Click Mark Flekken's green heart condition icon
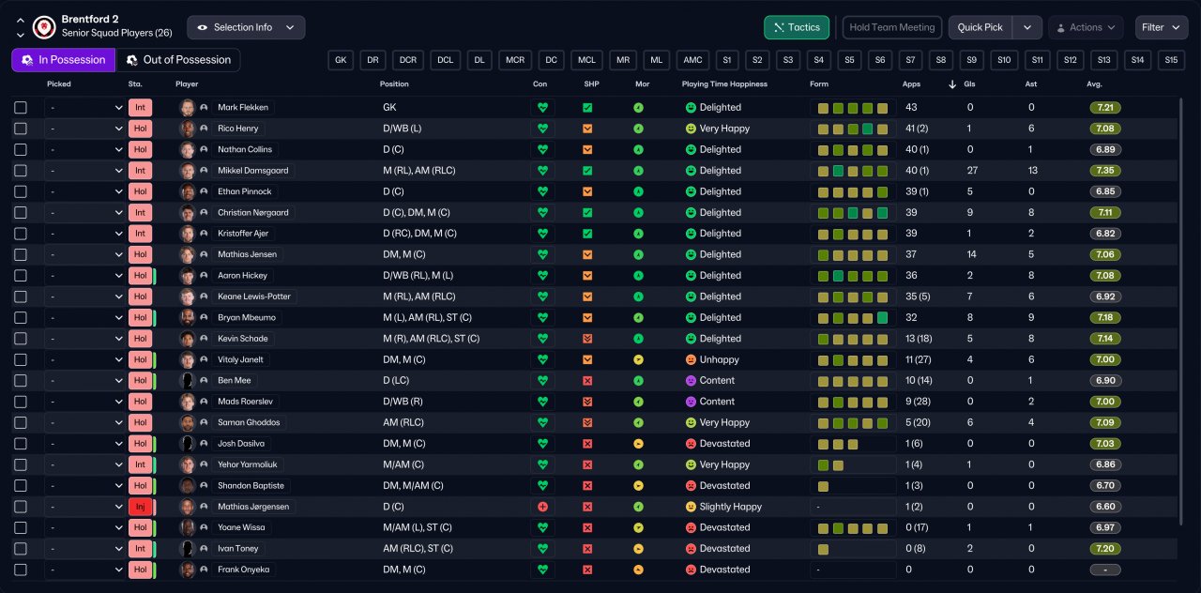 (x=541, y=108)
